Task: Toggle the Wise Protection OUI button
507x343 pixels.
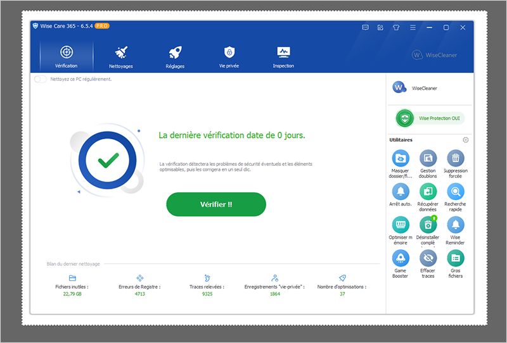Action: click(430, 118)
